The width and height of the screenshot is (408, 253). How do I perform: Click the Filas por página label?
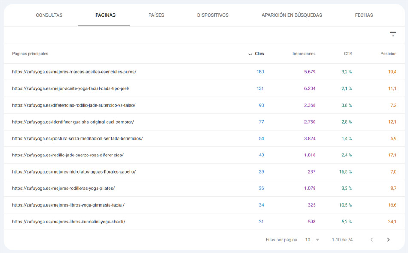point(282,240)
